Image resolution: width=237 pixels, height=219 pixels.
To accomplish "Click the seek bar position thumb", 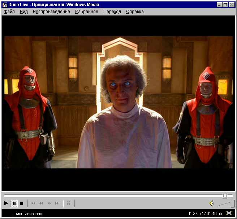I will pyautogui.click(x=225, y=196).
